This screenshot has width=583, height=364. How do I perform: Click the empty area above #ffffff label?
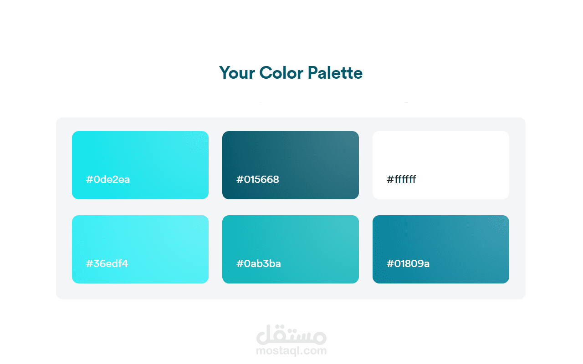coord(441,150)
